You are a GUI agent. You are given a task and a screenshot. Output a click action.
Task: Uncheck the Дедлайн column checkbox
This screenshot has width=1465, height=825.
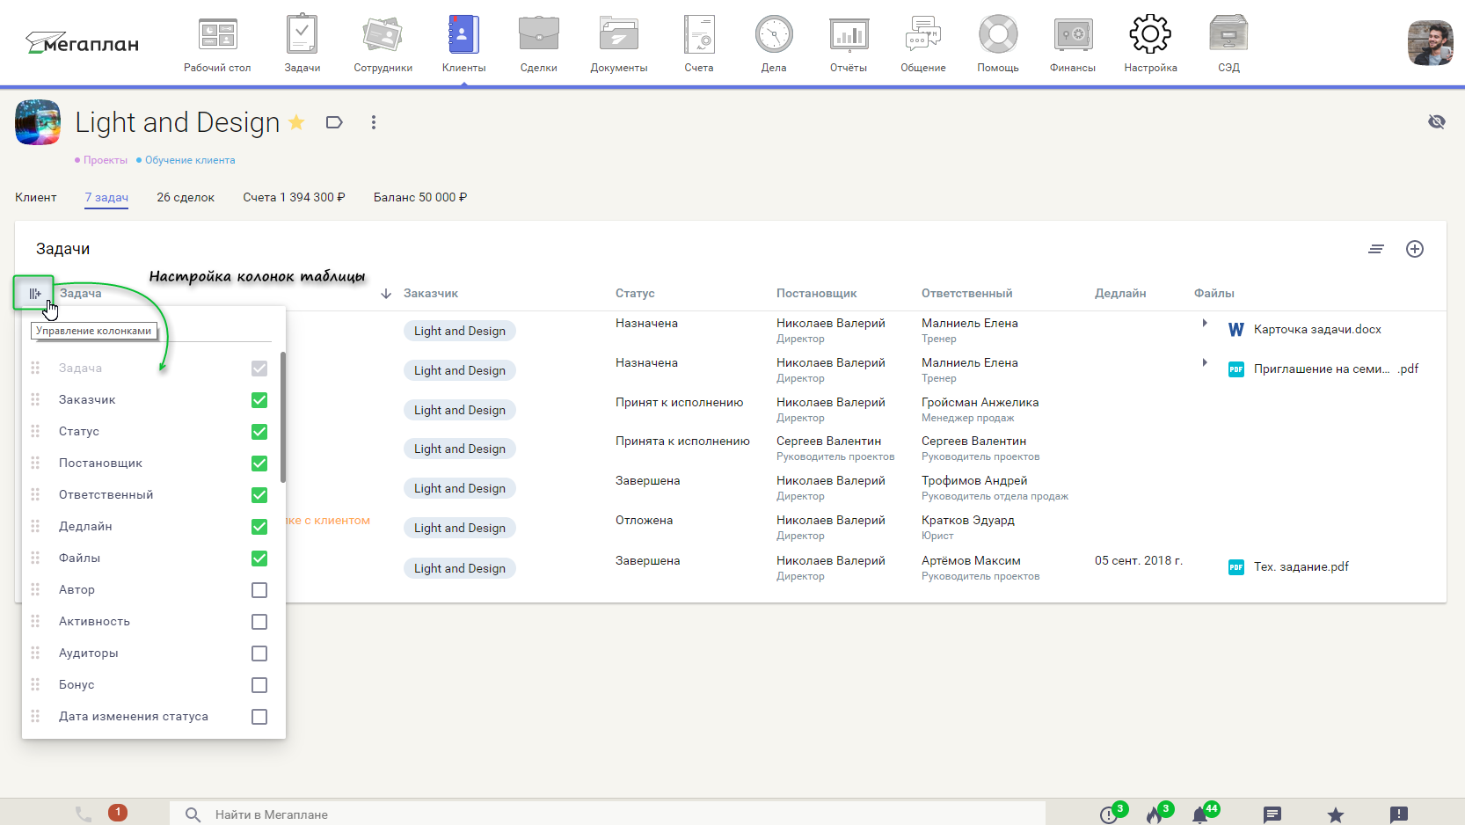pyautogui.click(x=259, y=527)
